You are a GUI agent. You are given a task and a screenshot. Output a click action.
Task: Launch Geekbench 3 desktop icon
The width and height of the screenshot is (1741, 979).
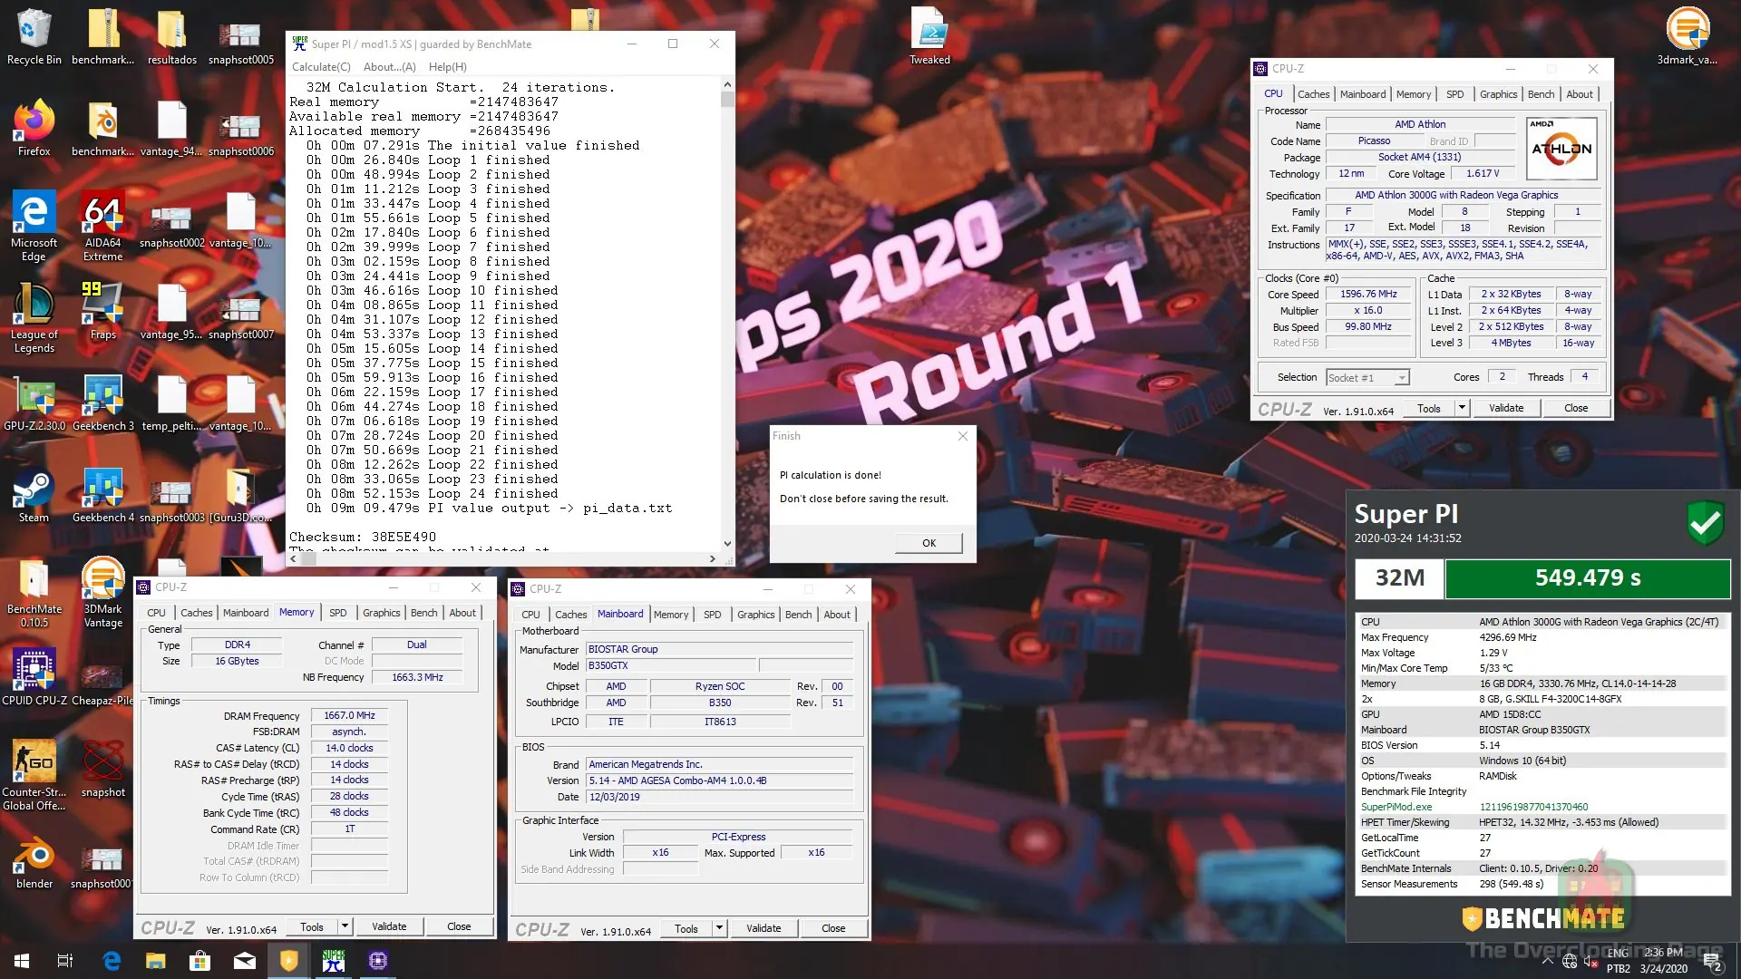click(x=102, y=402)
